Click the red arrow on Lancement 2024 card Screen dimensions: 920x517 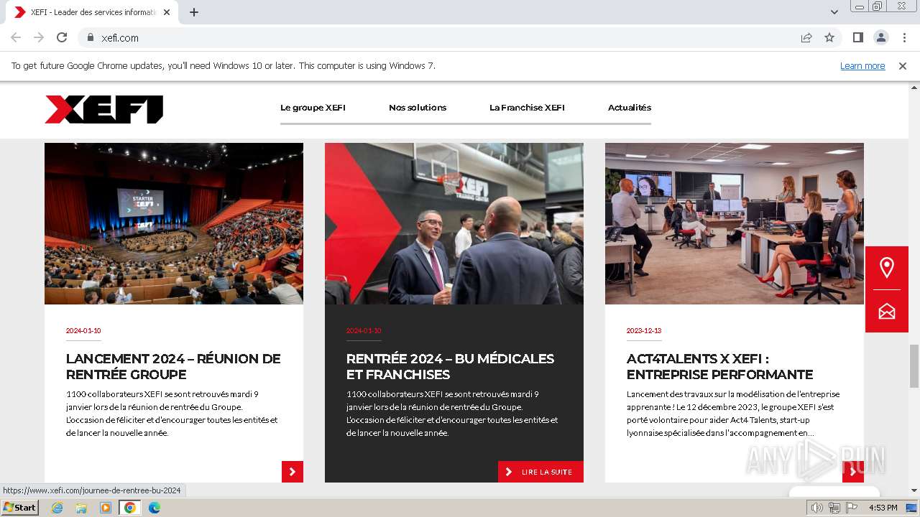(293, 472)
